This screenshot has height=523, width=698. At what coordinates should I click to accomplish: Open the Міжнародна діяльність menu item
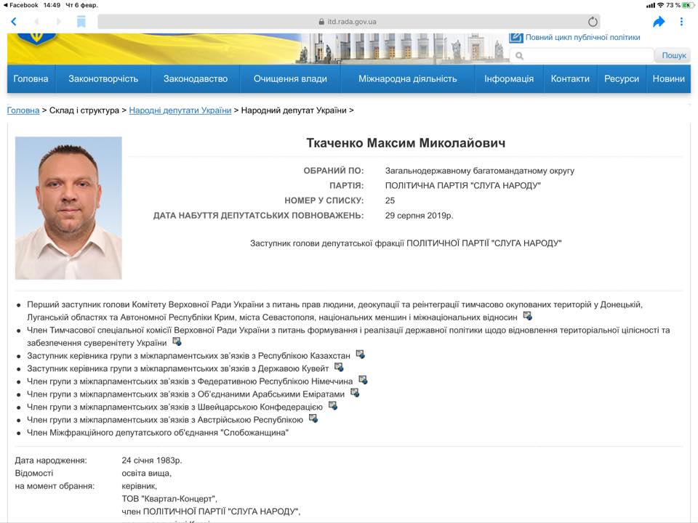click(408, 78)
